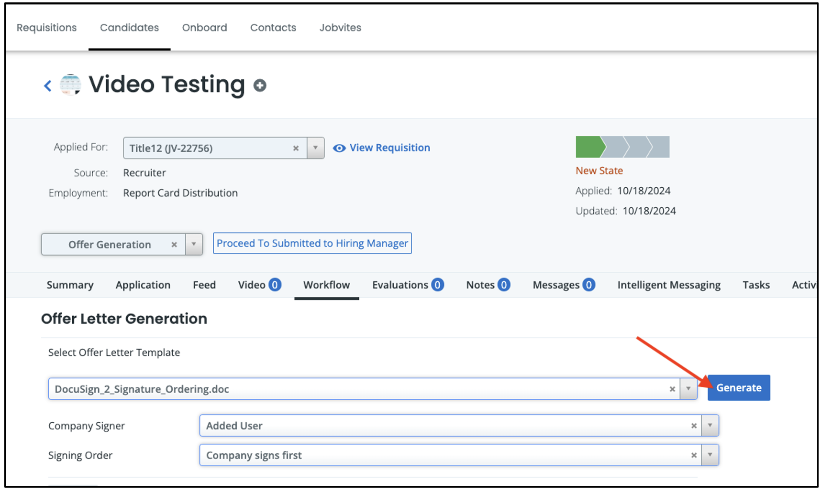Image resolution: width=821 pixels, height=491 pixels.
Task: Expand the Applied For dropdown arrow
Action: pyautogui.click(x=315, y=148)
